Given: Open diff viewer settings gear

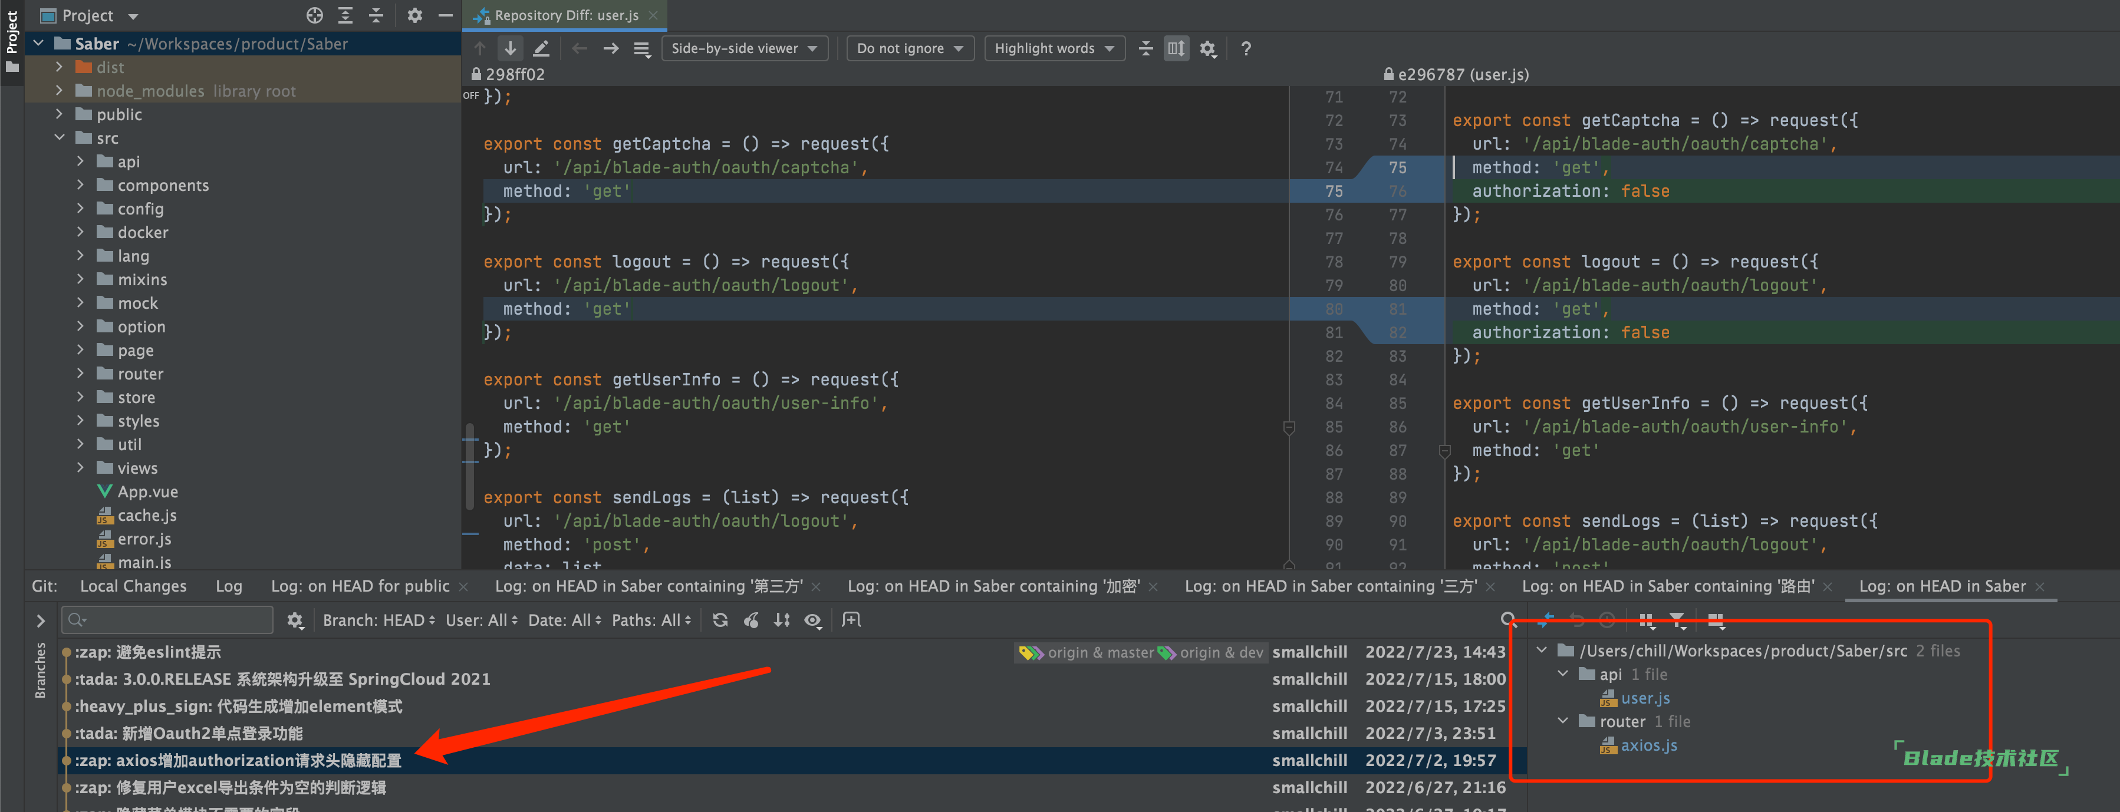Looking at the screenshot, I should pos(1207,48).
